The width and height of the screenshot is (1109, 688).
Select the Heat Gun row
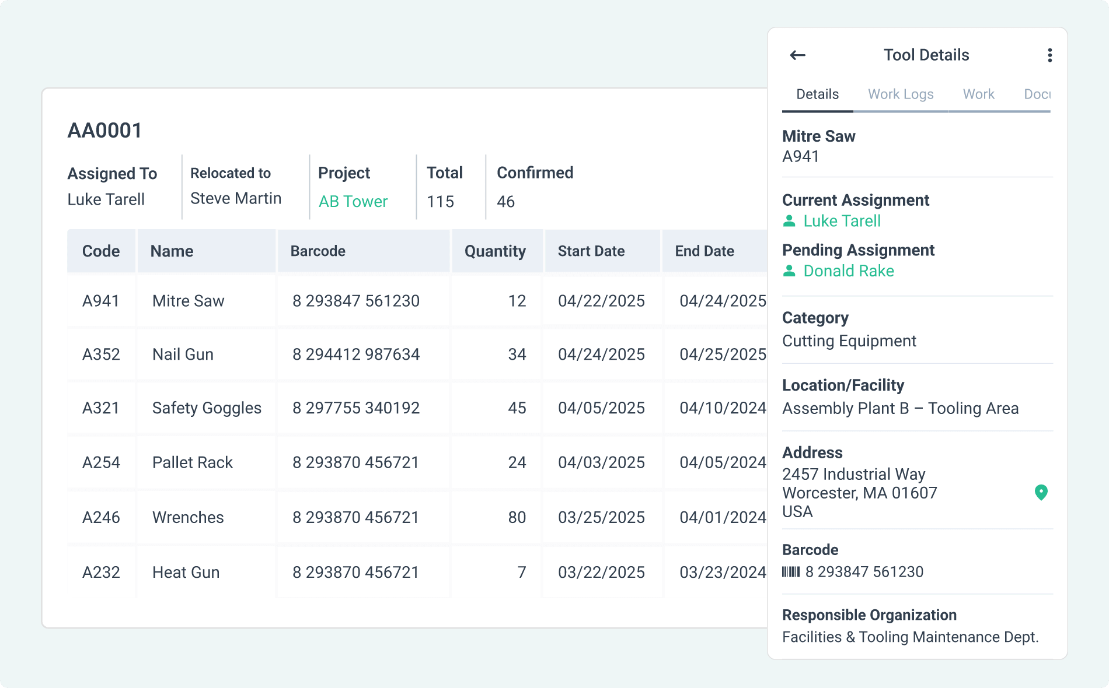click(x=350, y=572)
